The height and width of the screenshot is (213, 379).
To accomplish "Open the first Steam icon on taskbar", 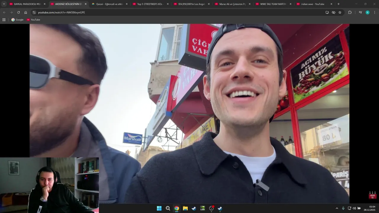I will [194, 208].
